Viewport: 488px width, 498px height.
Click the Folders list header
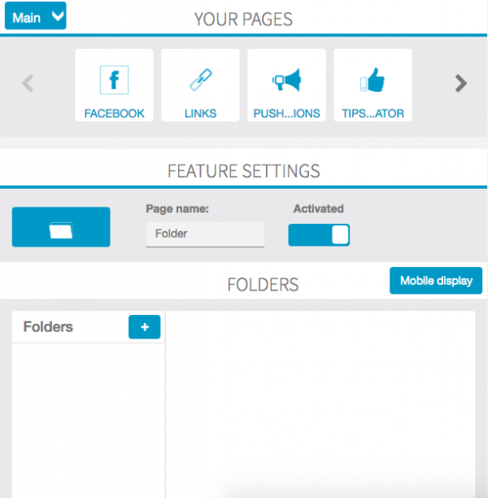coord(48,327)
